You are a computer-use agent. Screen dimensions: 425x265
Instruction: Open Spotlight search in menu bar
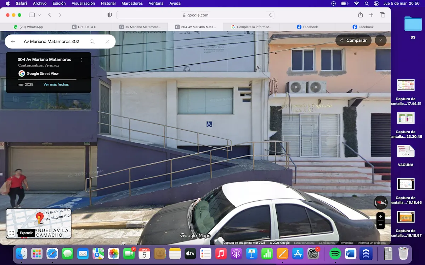coord(367,4)
